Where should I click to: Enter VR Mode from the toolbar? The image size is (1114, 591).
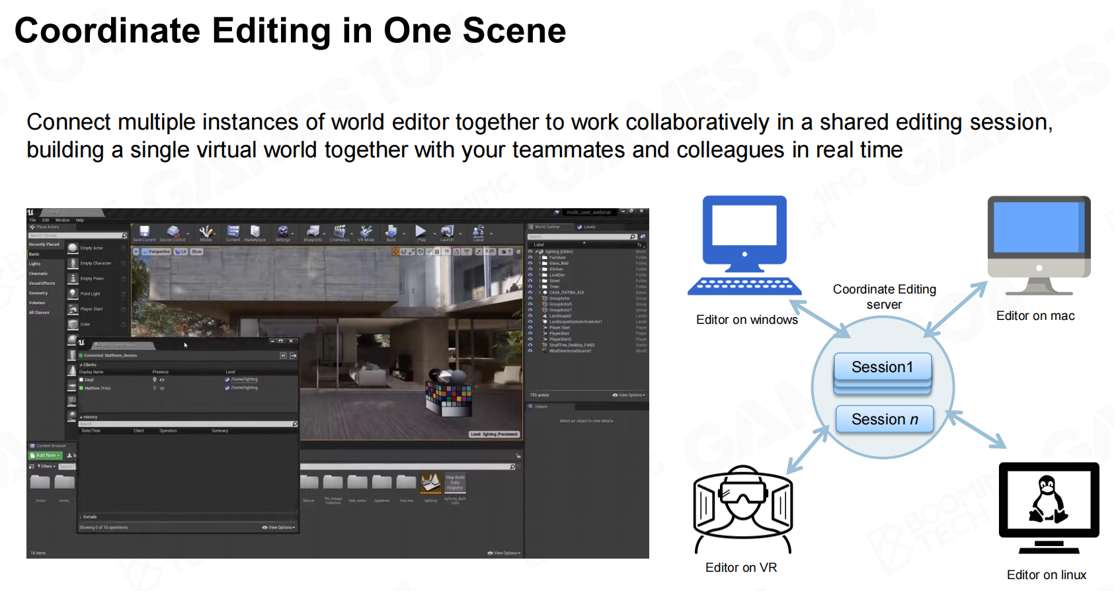pyautogui.click(x=366, y=231)
